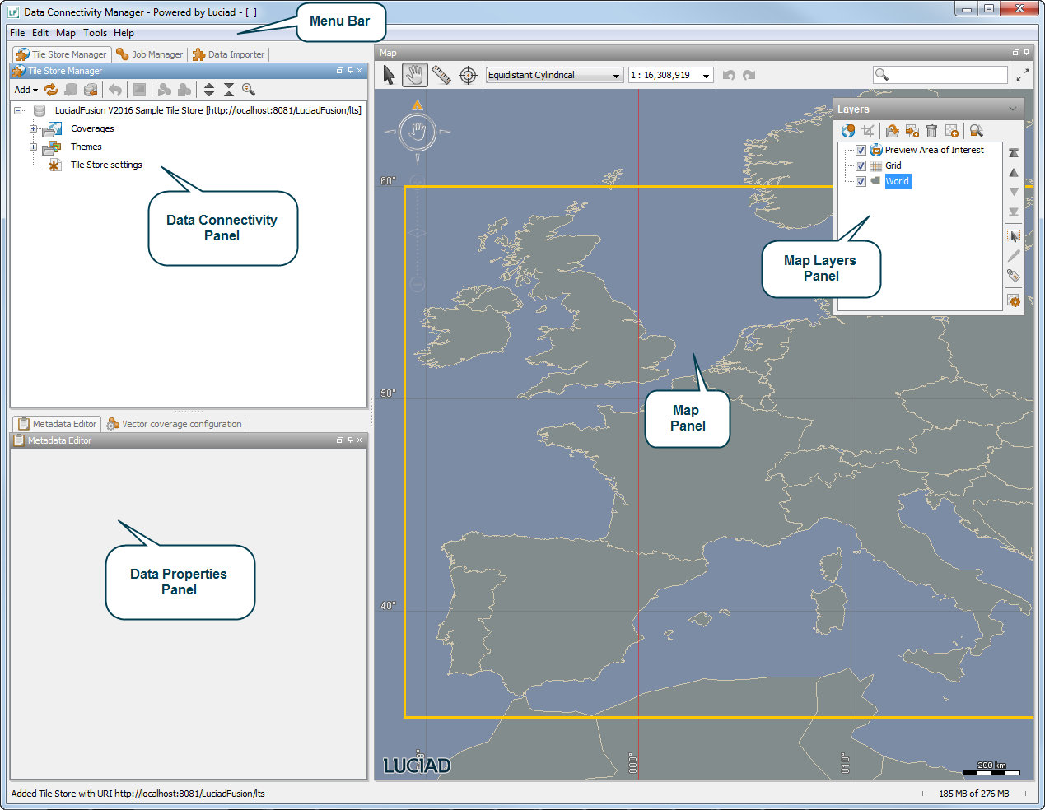Select the arrow selection tool in Map toolbar
The width and height of the screenshot is (1045, 810).
(390, 75)
